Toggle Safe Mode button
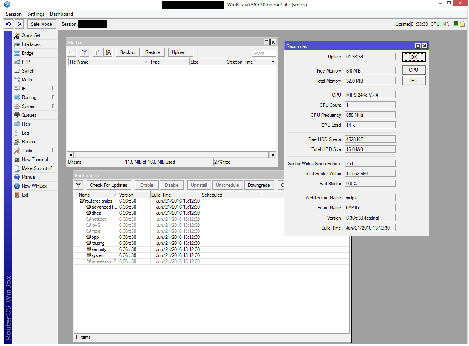This screenshot has height=346, width=469. click(41, 24)
